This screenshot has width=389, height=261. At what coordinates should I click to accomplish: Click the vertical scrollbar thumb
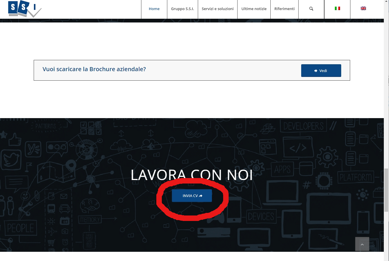pos(386,190)
